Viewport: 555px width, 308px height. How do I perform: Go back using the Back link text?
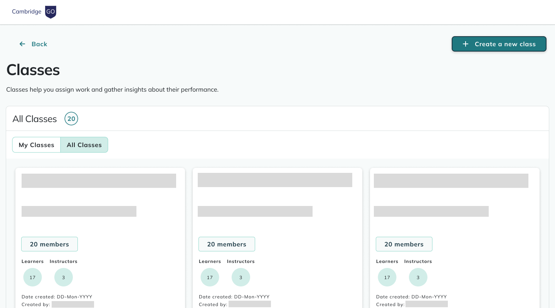coord(39,44)
